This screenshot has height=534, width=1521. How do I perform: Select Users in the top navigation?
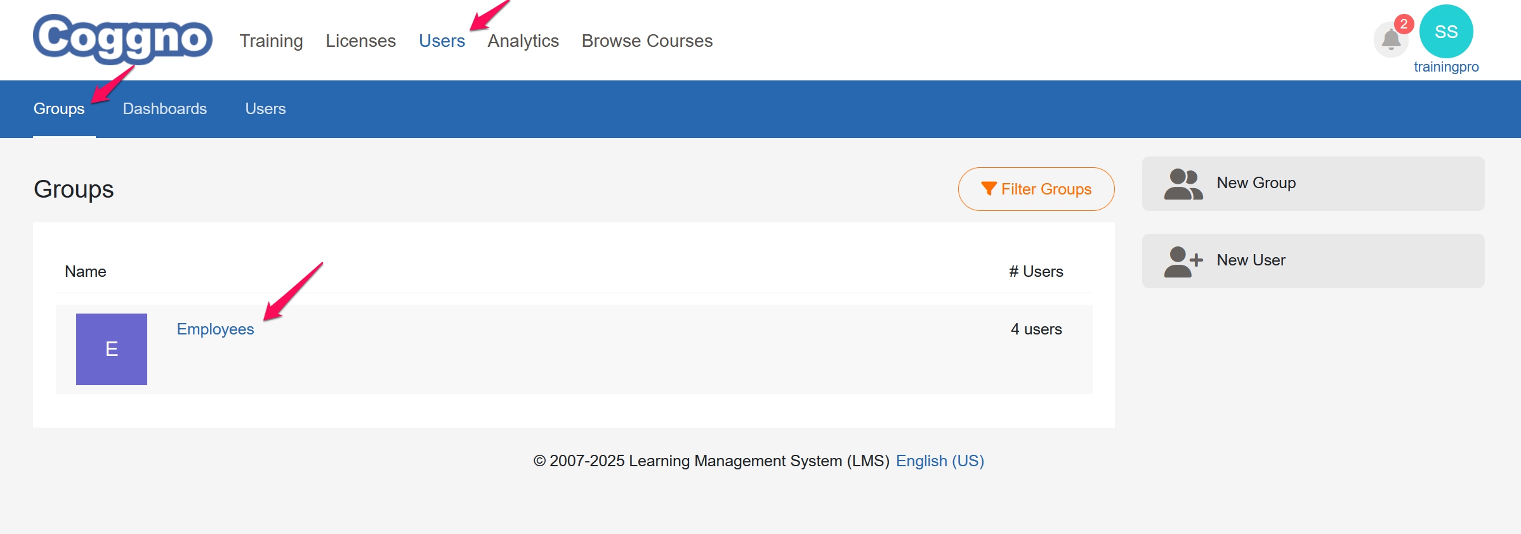(x=442, y=41)
